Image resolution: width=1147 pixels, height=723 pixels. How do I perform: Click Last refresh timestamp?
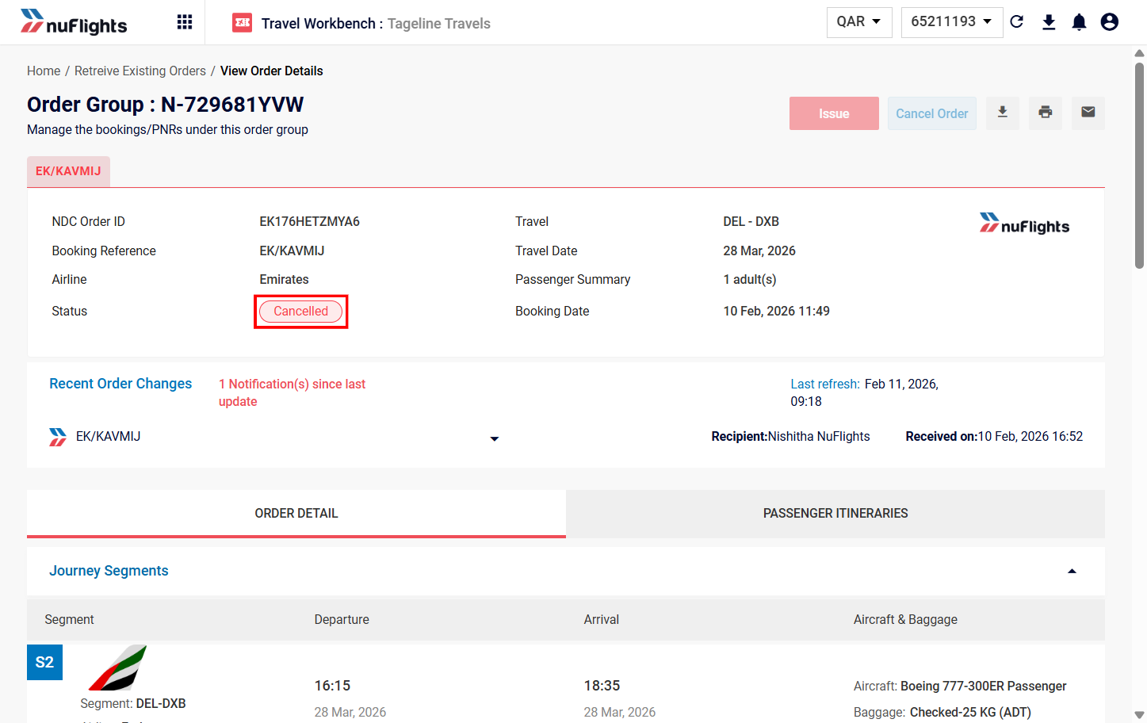pyautogui.click(x=864, y=392)
